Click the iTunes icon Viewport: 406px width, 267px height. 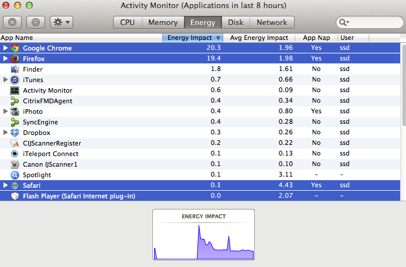click(x=15, y=80)
